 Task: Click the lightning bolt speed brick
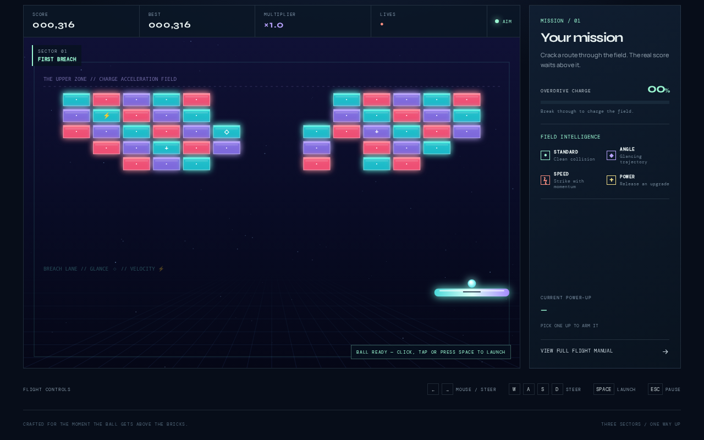106,116
